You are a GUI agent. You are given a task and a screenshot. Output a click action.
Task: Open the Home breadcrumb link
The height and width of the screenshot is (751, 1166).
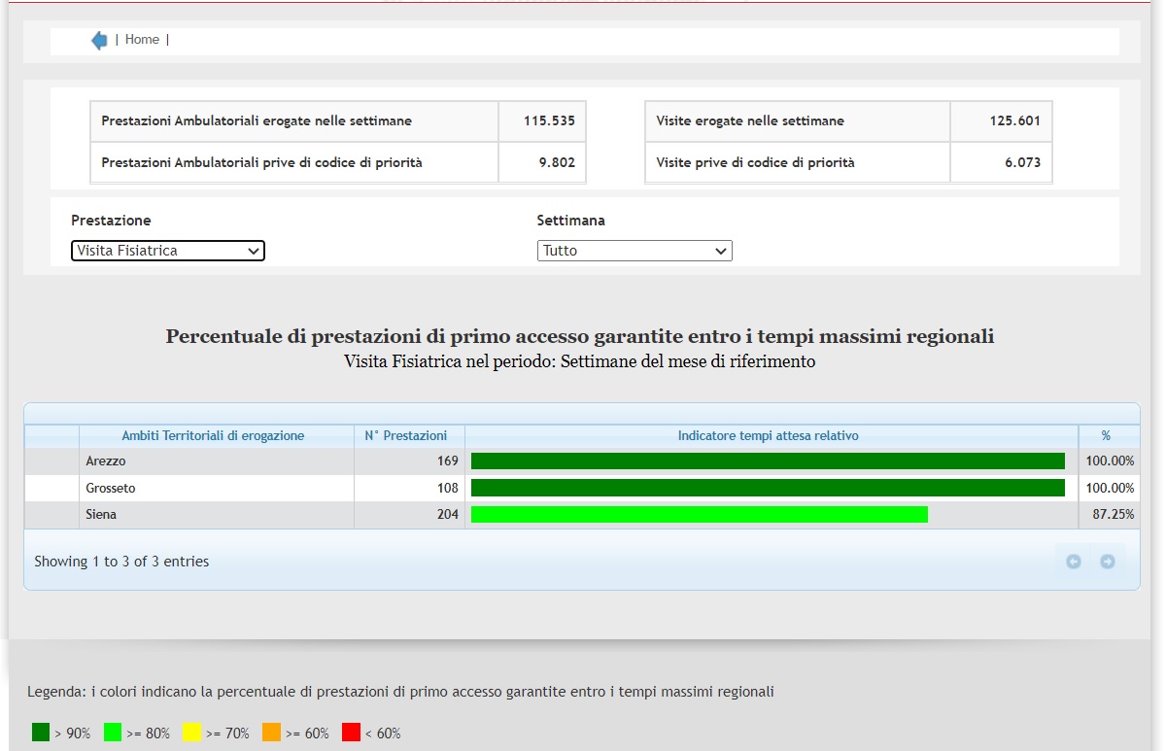tap(142, 40)
